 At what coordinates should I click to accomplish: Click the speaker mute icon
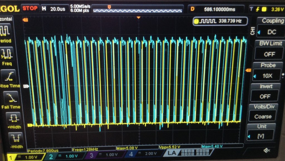pyautogui.click(x=266, y=150)
